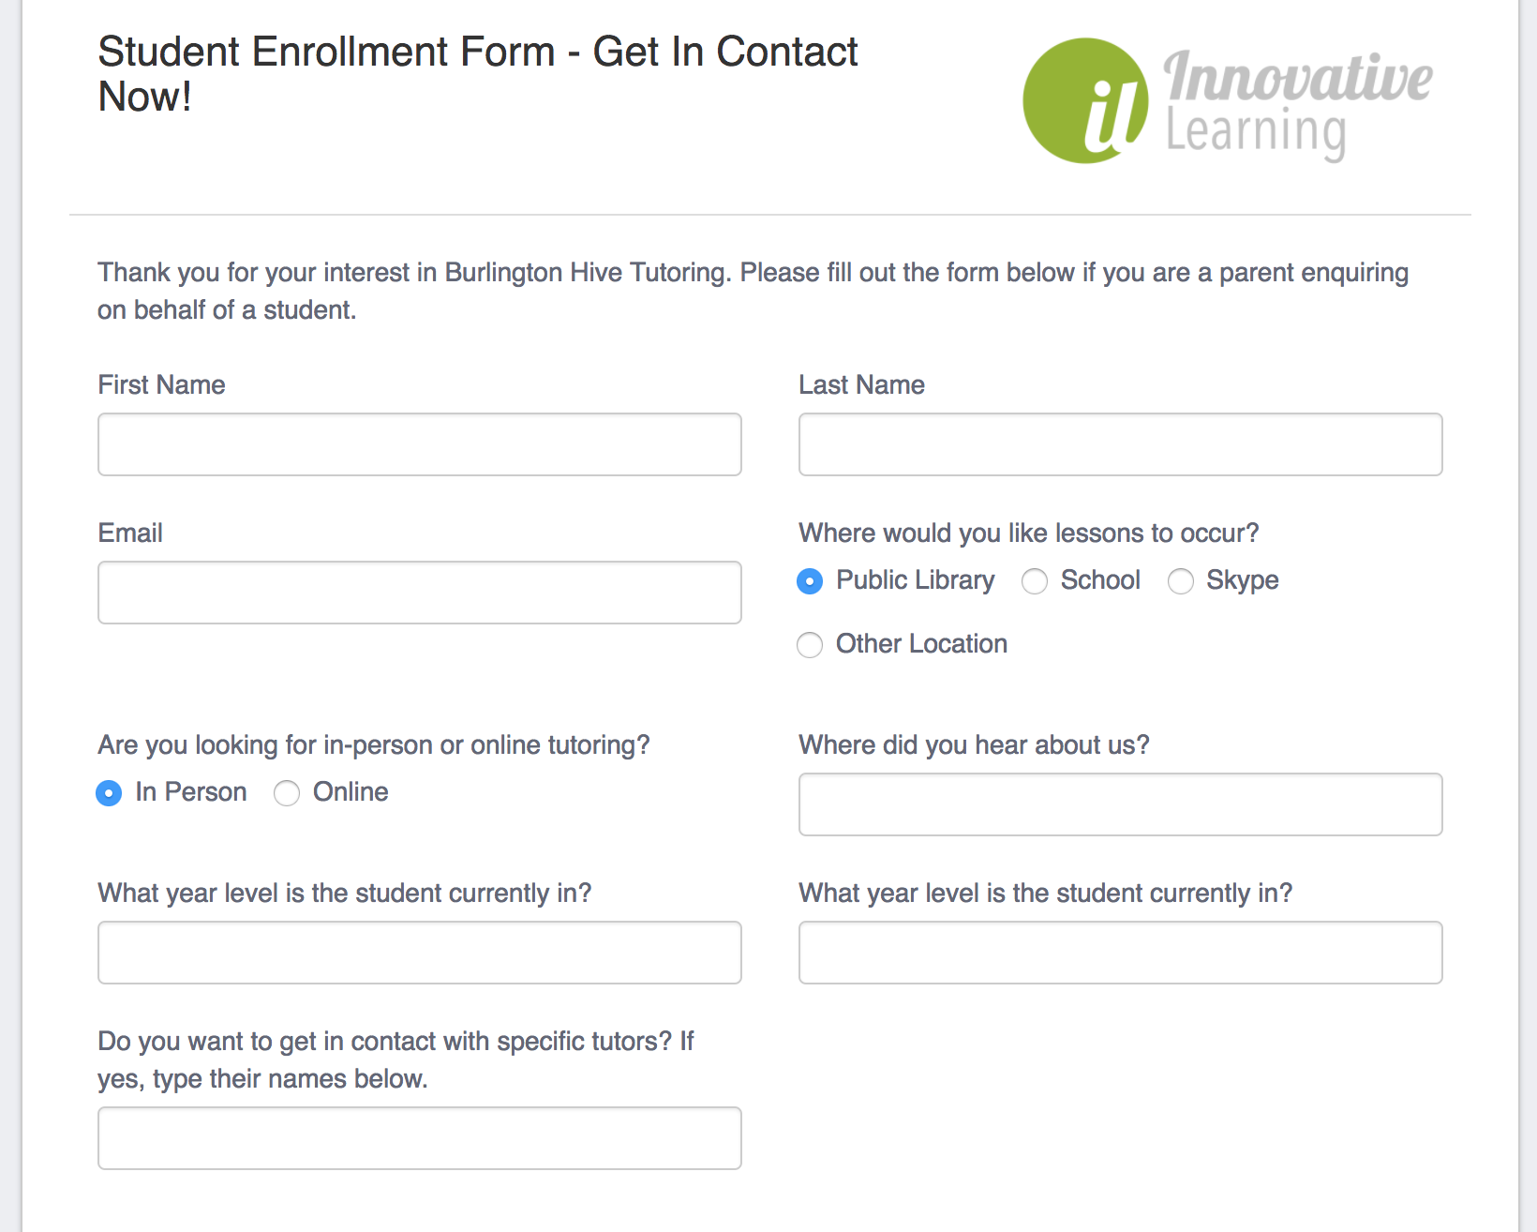Click the right year level input
Image resolution: width=1537 pixels, height=1232 pixels.
click(x=1120, y=953)
